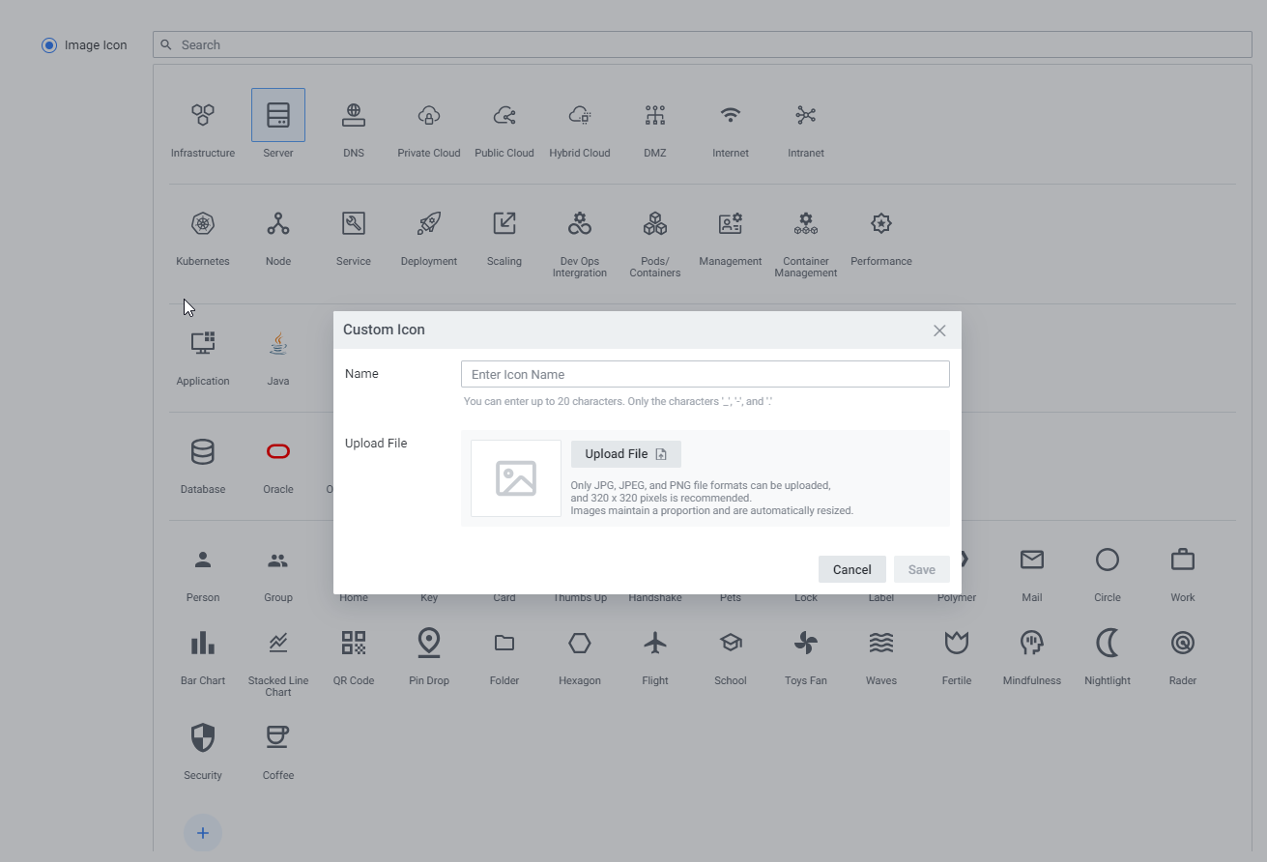The width and height of the screenshot is (1267, 862).
Task: Select the DMZ network icon
Action: pos(655,116)
